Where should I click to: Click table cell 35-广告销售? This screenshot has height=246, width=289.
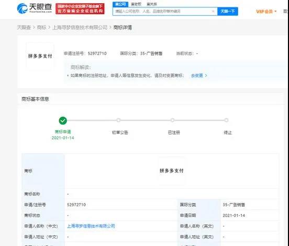coord(234,205)
